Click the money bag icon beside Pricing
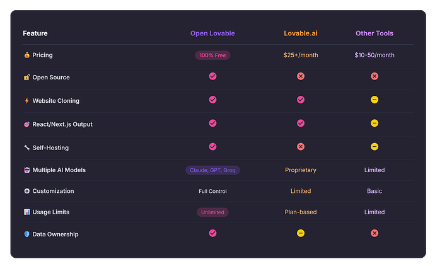The image size is (435, 266). pos(26,55)
